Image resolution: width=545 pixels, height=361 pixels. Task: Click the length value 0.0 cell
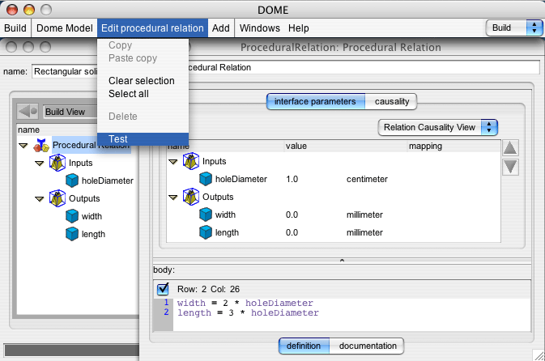click(x=292, y=232)
